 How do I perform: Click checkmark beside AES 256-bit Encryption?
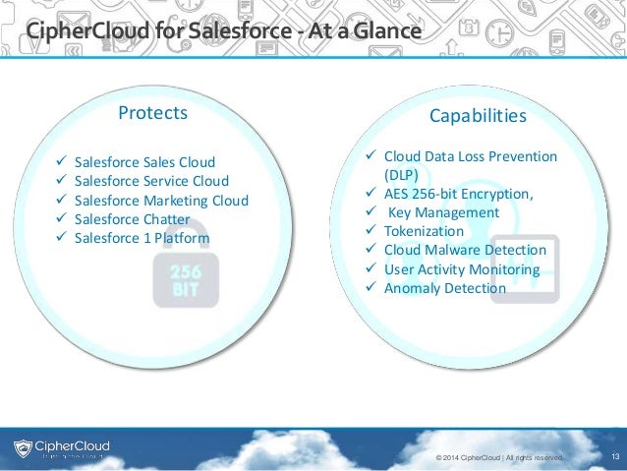[x=370, y=193]
